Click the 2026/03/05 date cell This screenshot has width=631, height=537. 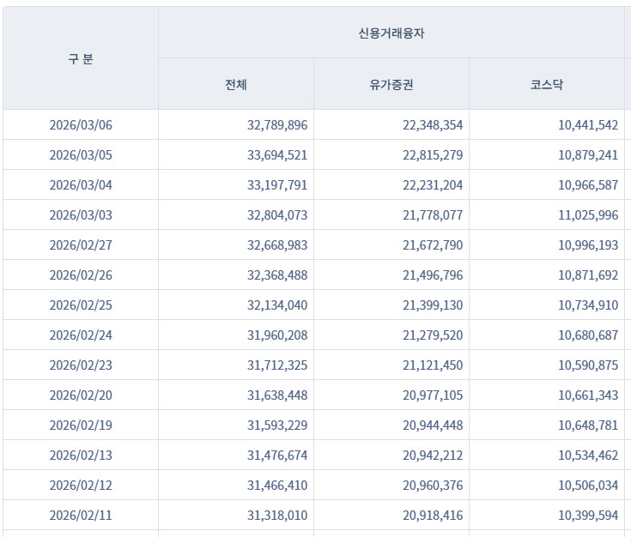pyautogui.click(x=81, y=155)
